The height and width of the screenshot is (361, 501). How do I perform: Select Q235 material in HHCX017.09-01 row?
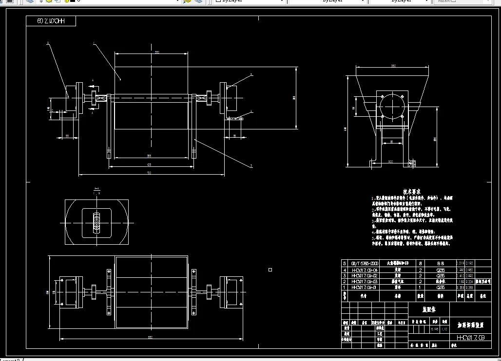tap(440, 288)
